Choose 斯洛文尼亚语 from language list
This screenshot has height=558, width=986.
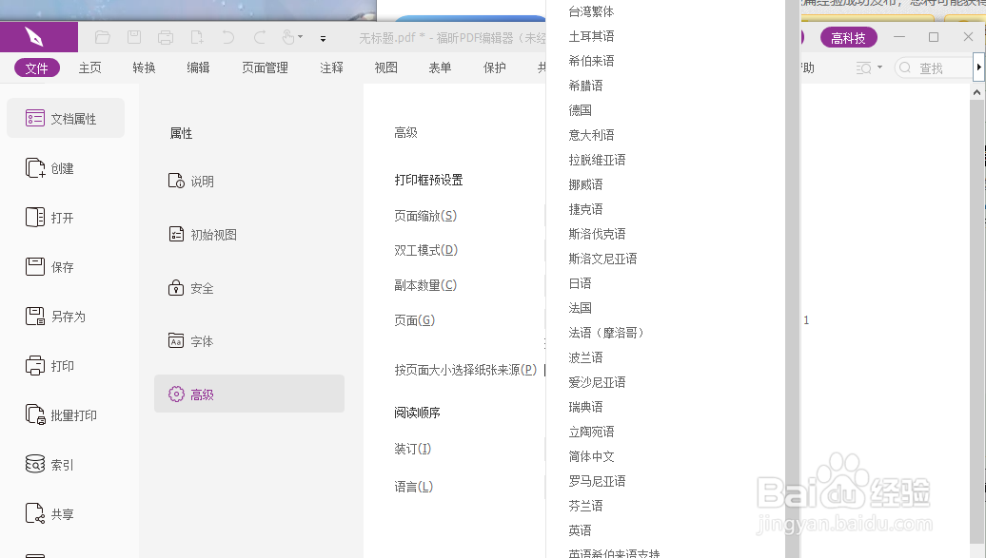click(x=602, y=259)
